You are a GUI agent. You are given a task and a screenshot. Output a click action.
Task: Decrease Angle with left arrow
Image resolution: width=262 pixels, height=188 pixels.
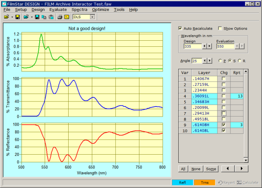205,61
